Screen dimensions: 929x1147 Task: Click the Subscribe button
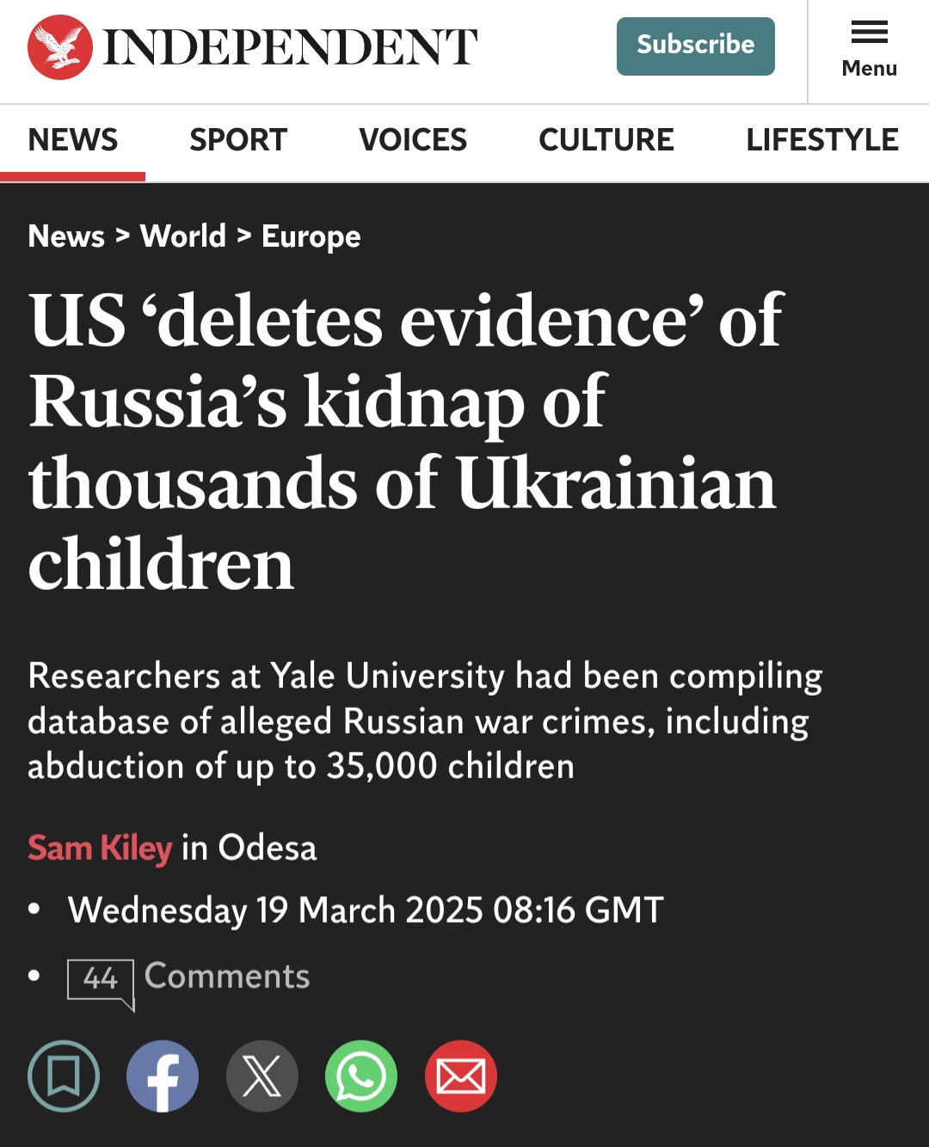[x=696, y=46]
